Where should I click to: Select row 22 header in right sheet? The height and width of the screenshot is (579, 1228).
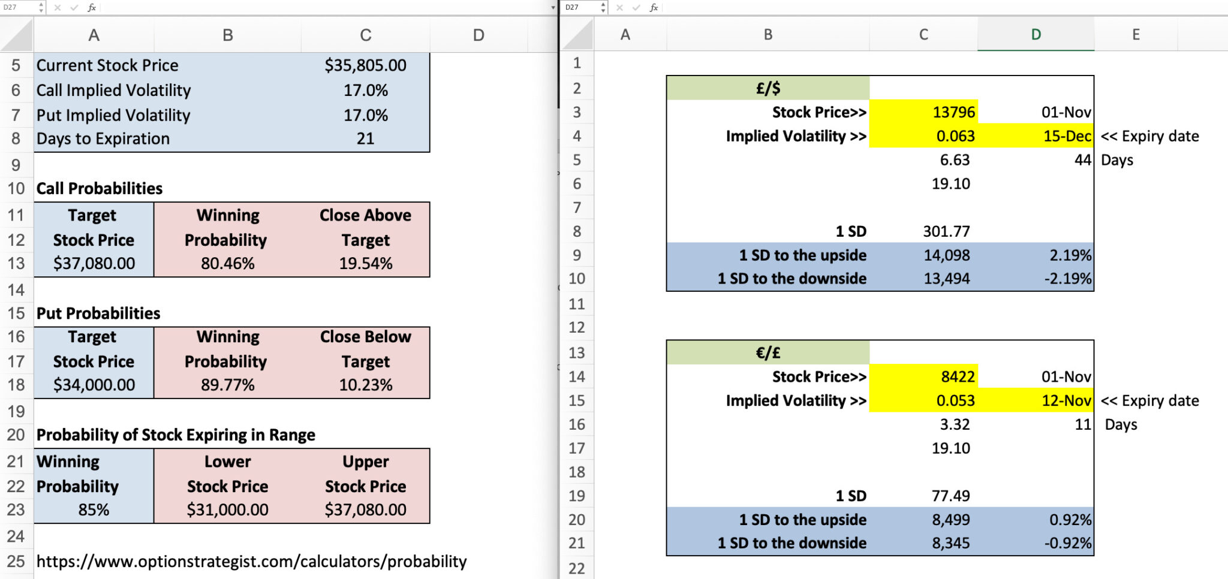pyautogui.click(x=577, y=568)
